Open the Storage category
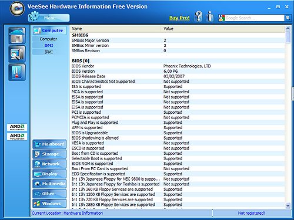The width and height of the screenshot is (294, 220). click(49, 154)
